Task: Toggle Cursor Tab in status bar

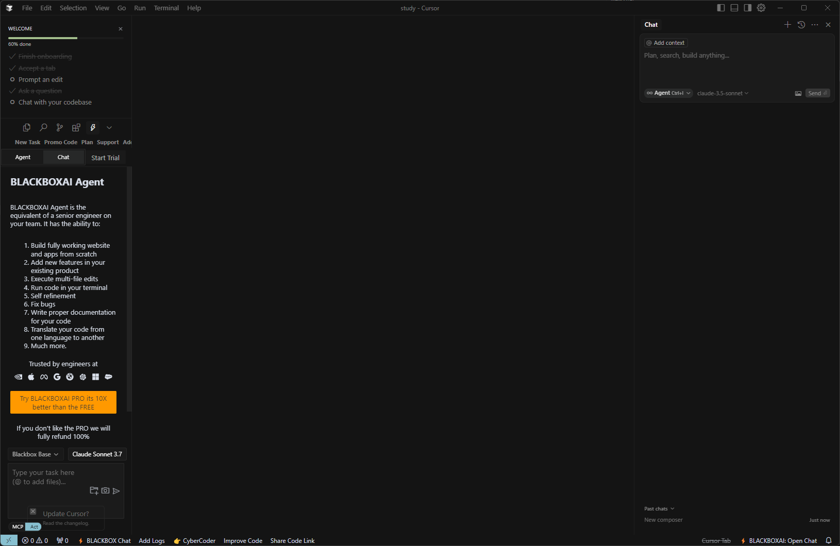Action: tap(716, 540)
